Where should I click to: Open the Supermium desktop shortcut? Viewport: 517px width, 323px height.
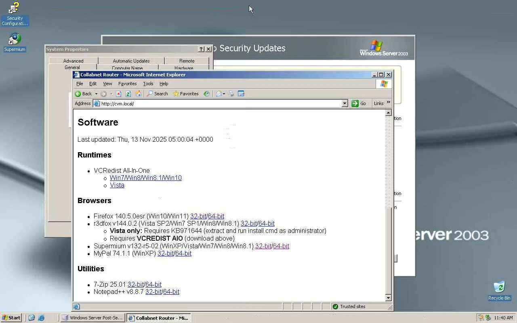tap(15, 42)
